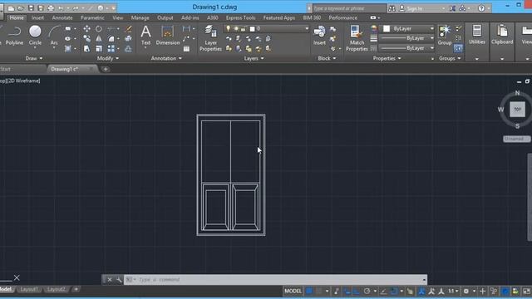This screenshot has height=299, width=532.
Task: Open the Clipboard panel button
Action: (x=502, y=35)
